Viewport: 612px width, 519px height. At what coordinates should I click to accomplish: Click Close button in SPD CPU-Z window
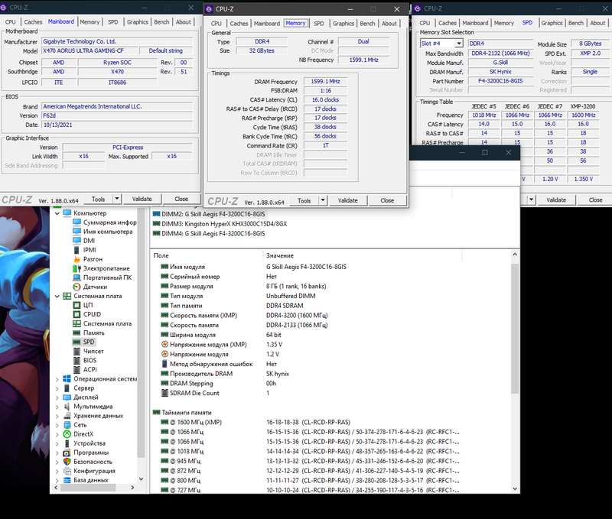point(596,200)
